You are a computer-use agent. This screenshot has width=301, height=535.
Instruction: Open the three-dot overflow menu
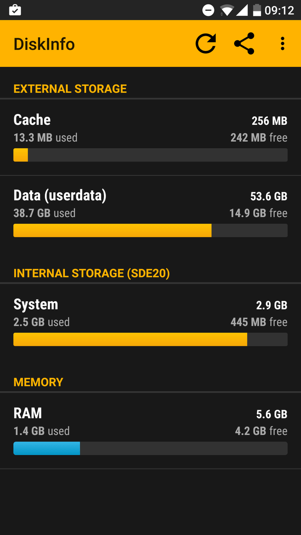point(282,44)
